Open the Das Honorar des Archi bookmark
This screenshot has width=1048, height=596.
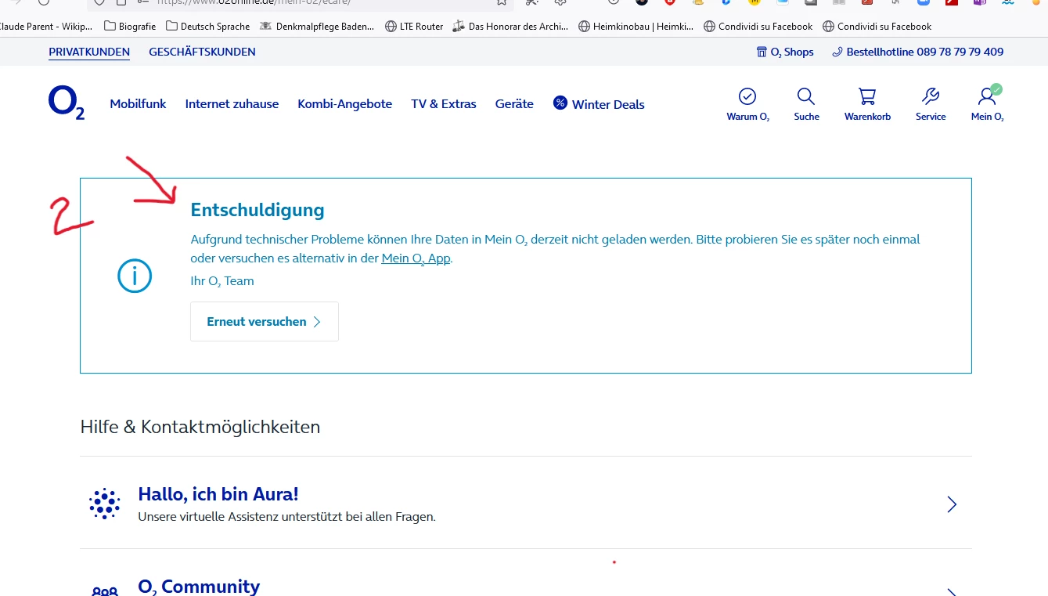point(510,27)
